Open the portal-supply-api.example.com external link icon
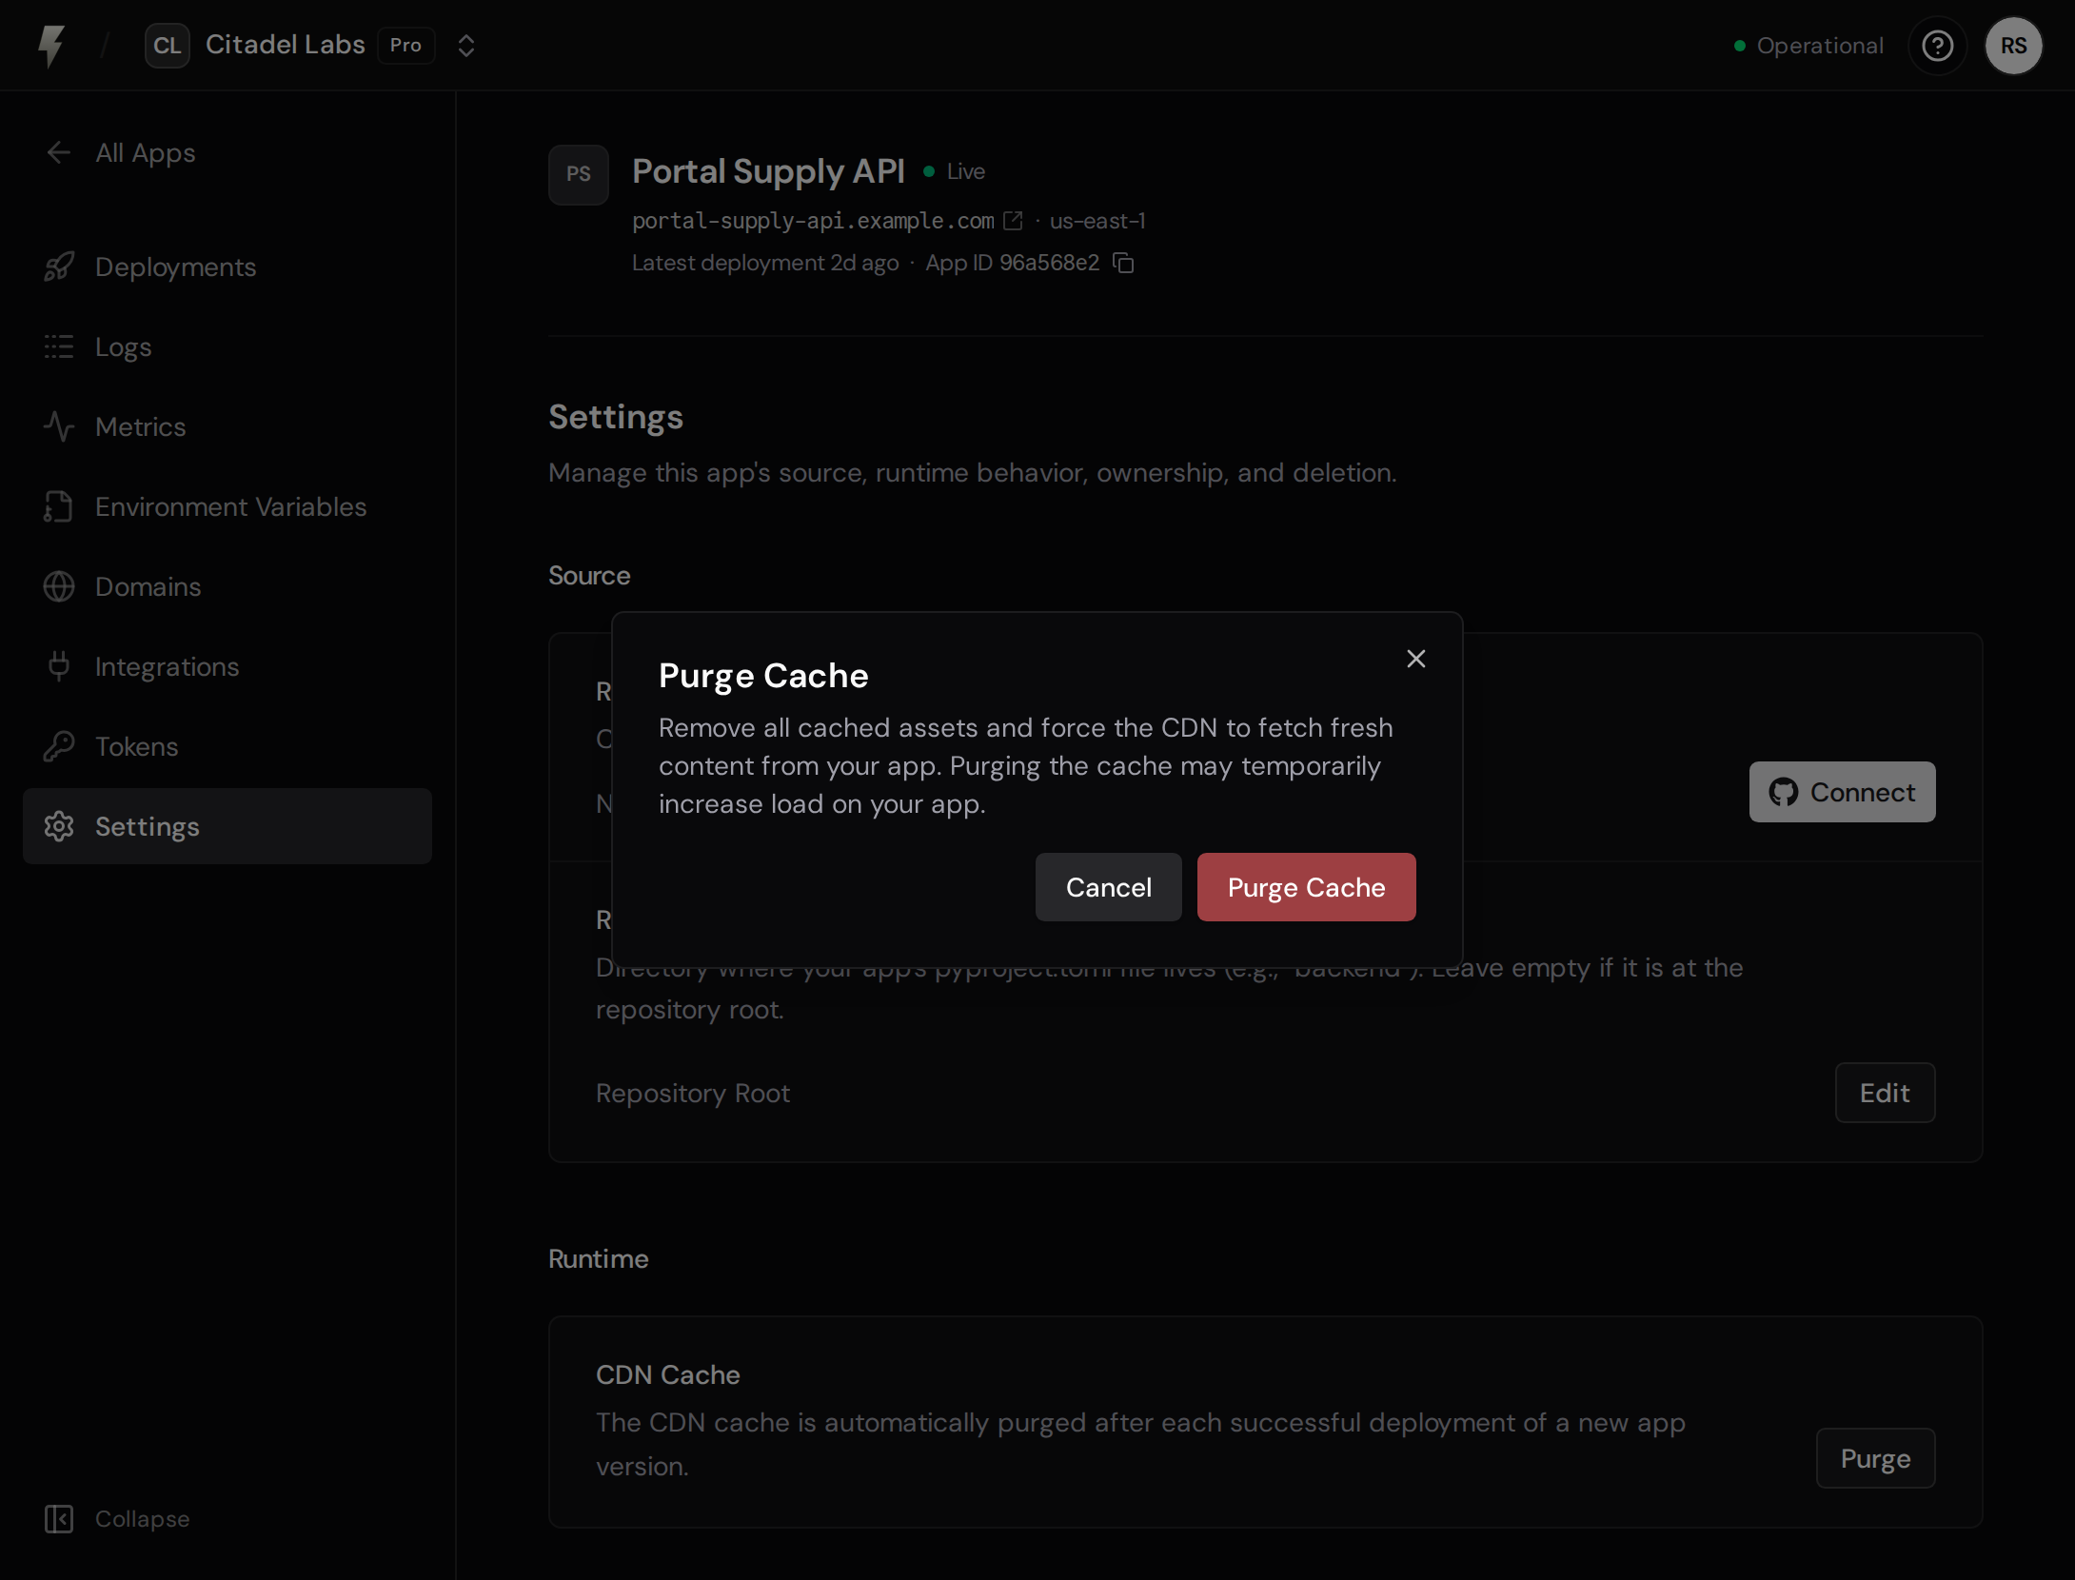The height and width of the screenshot is (1580, 2075). coord(1014,221)
